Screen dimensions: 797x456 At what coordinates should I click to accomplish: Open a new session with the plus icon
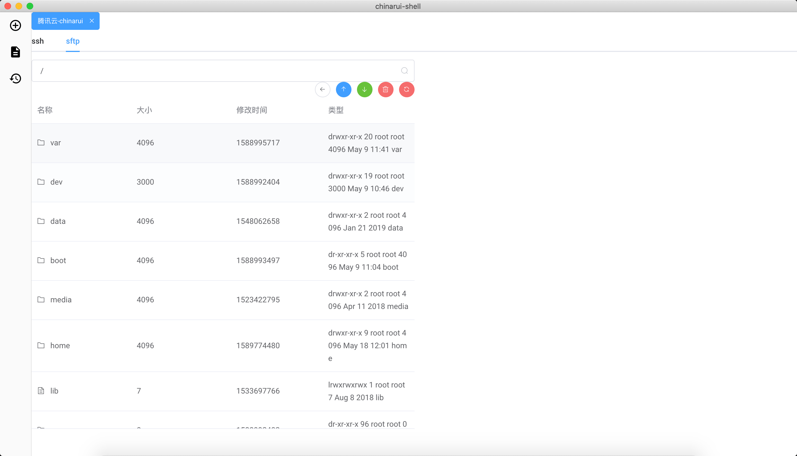click(15, 25)
